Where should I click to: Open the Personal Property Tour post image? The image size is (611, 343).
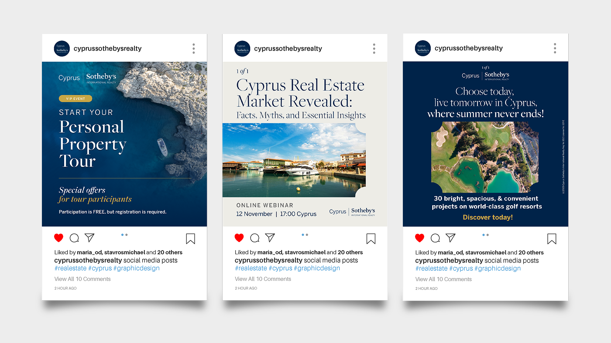tap(124, 144)
